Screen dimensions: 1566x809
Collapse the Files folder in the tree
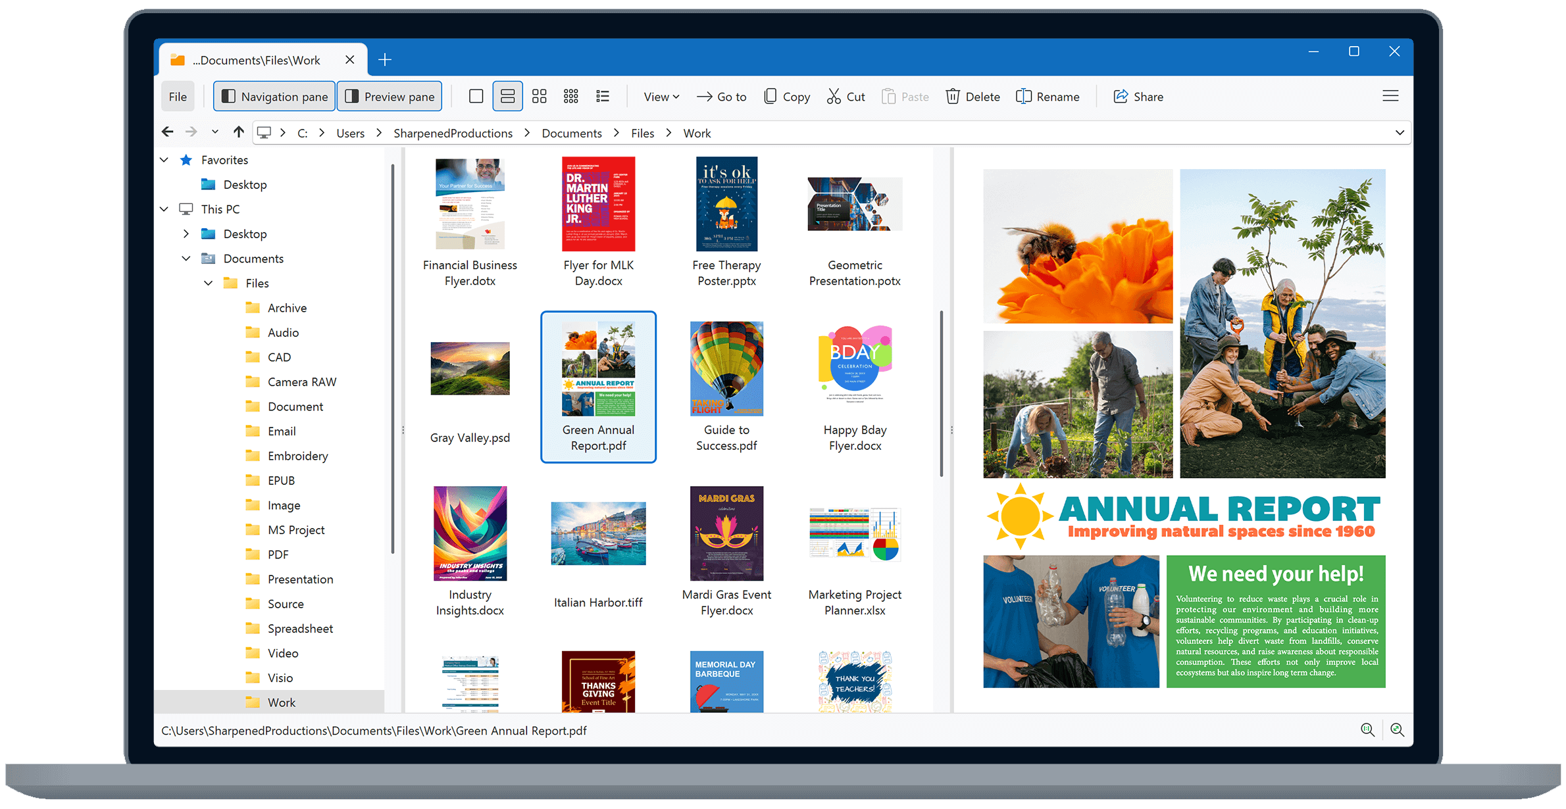(209, 283)
